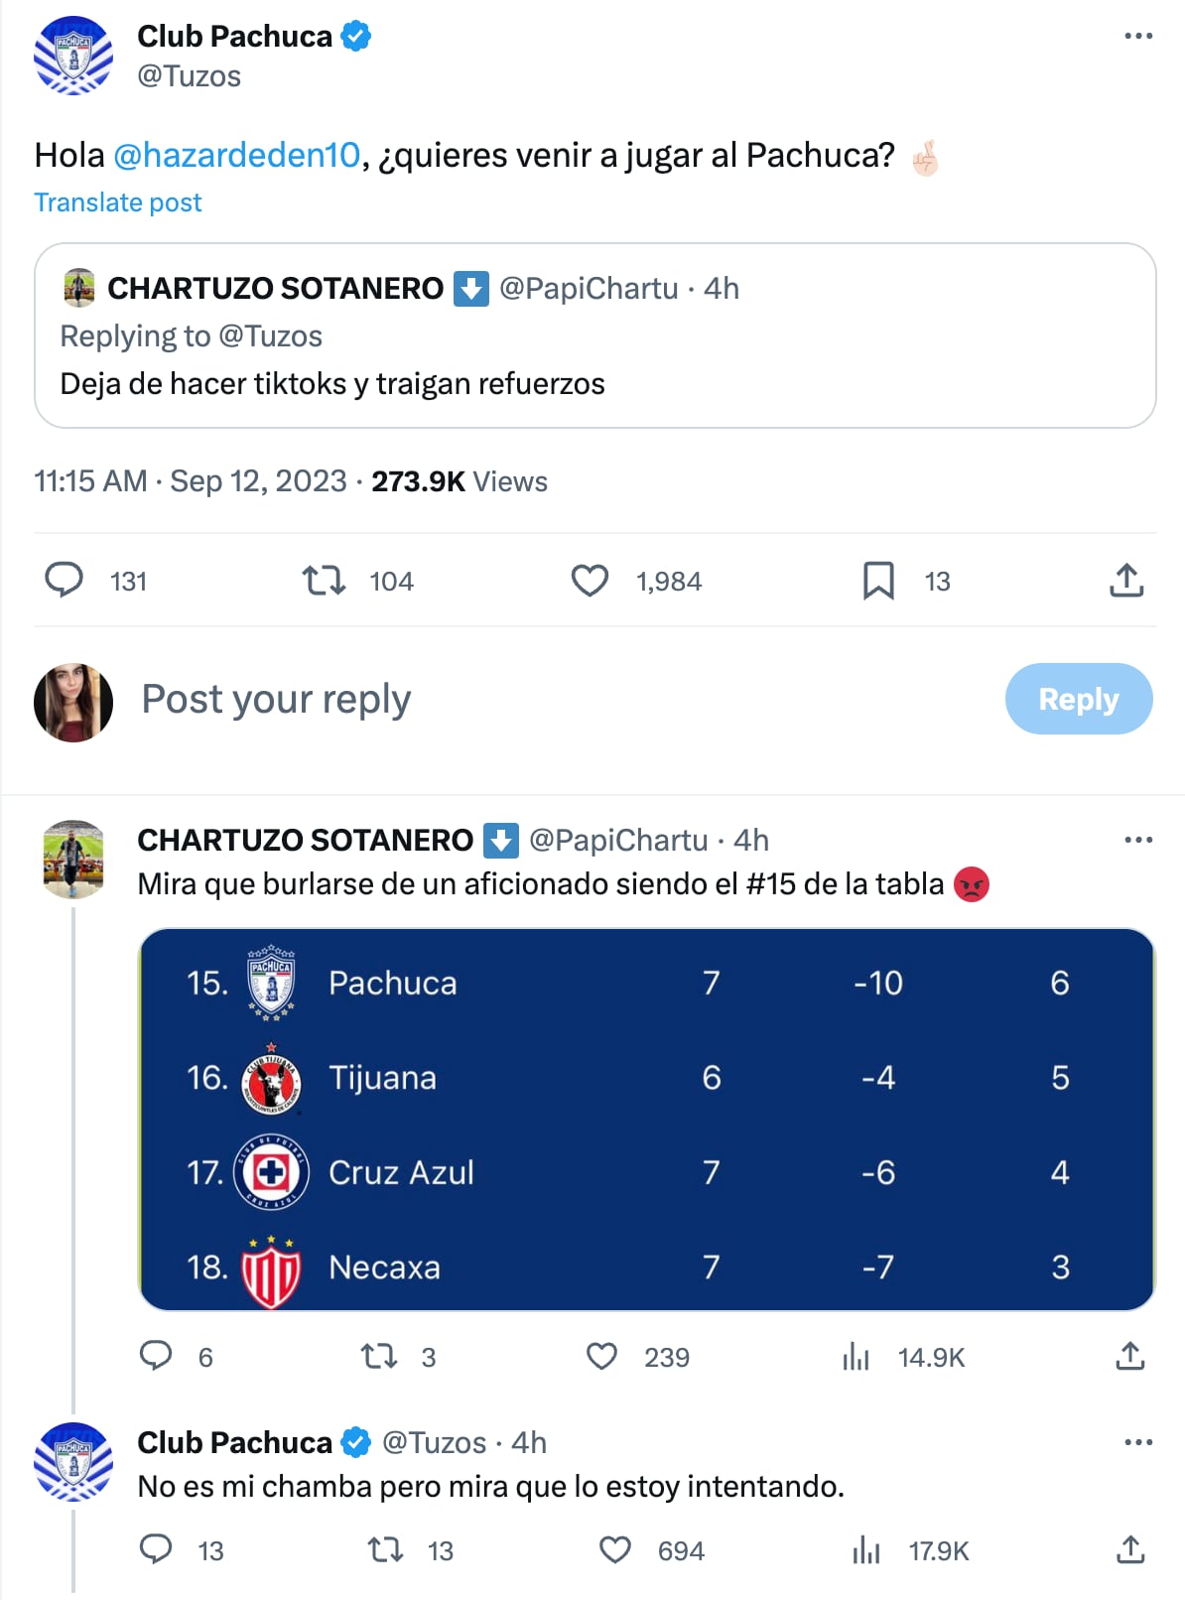View analytics for the 14.9K views reply

(x=856, y=1356)
